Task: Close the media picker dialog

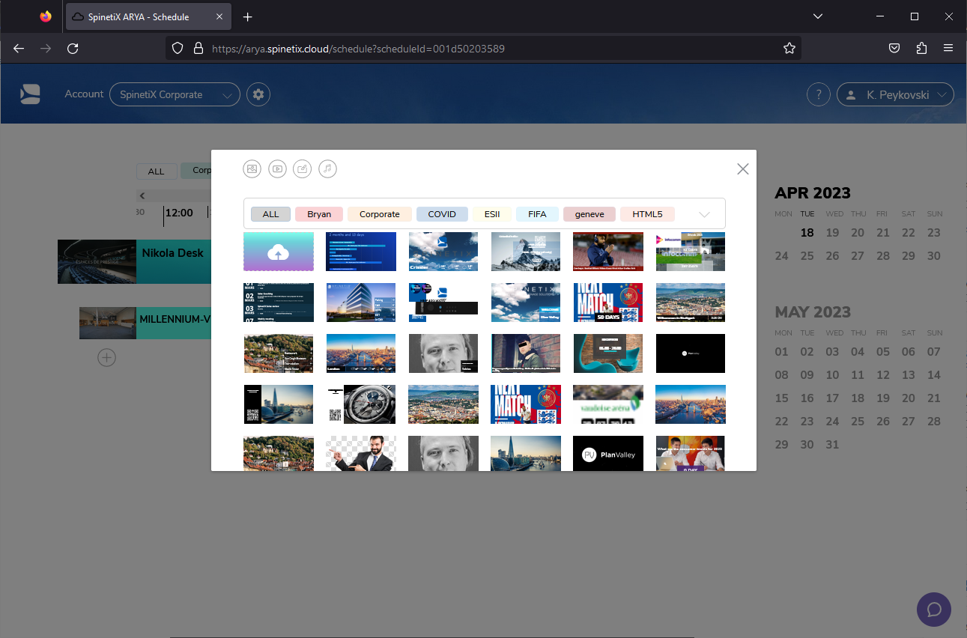Action: tap(743, 169)
